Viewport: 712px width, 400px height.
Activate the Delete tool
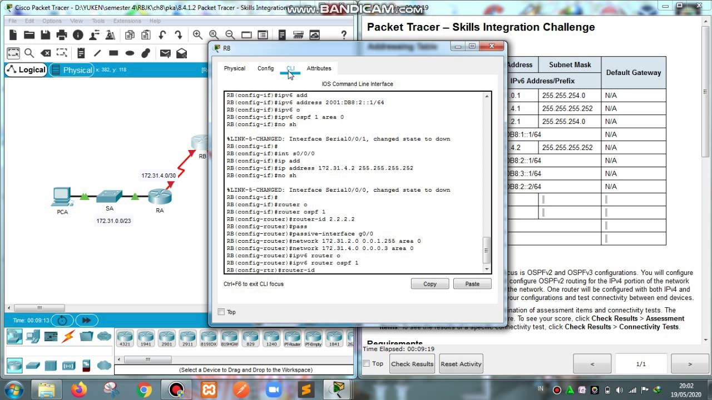tap(46, 53)
